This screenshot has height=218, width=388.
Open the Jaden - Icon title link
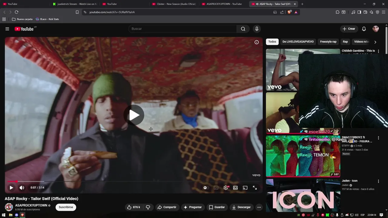click(x=350, y=181)
